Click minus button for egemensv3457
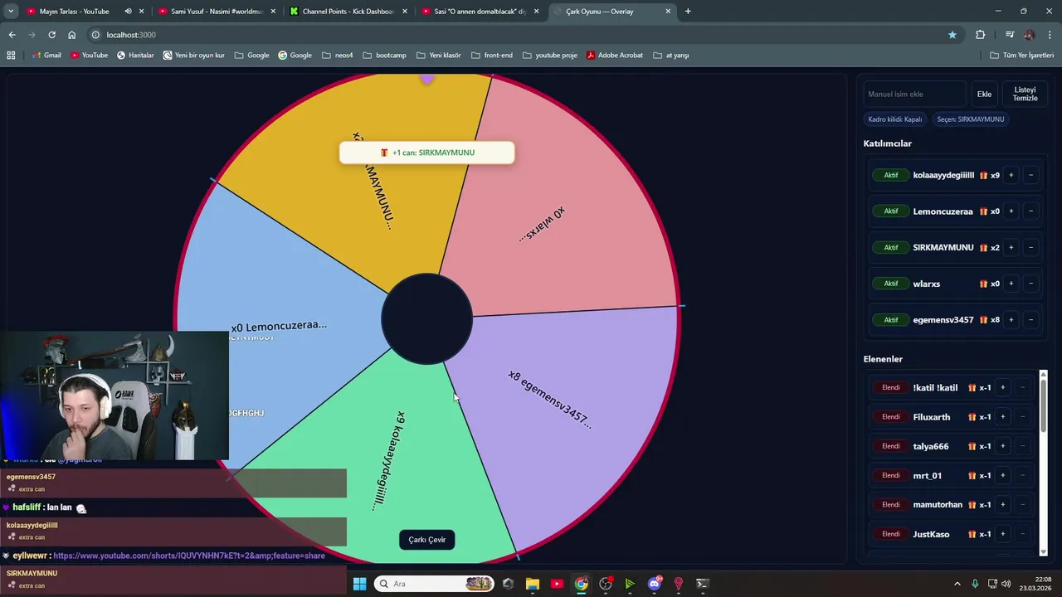The image size is (1062, 597). [x=1030, y=319]
